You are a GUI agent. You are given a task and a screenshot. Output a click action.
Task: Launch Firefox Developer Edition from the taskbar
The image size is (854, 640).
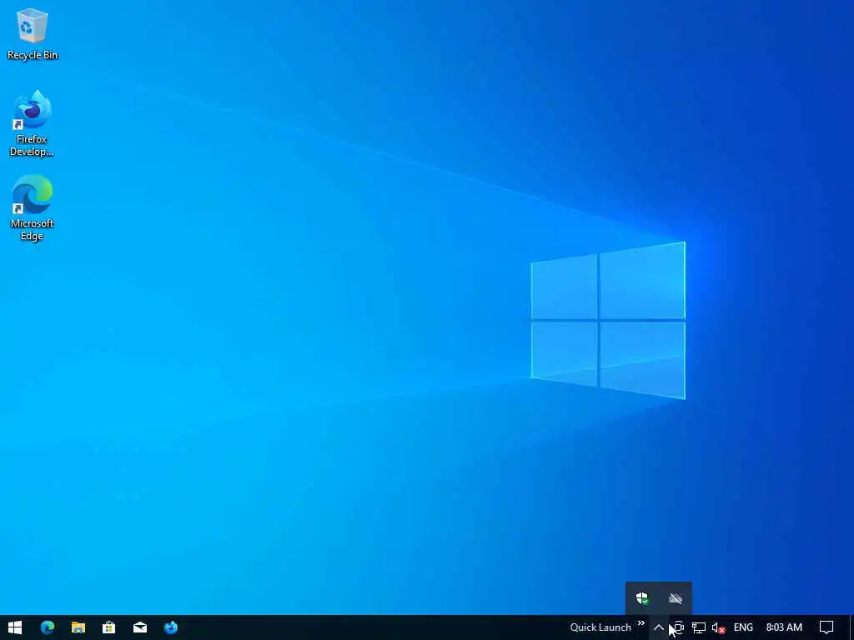coord(171,627)
